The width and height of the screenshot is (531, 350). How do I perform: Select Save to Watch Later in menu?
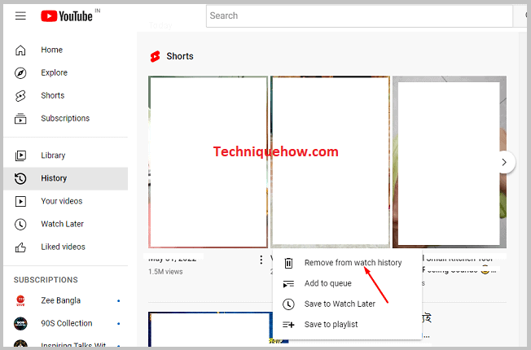pos(347,304)
